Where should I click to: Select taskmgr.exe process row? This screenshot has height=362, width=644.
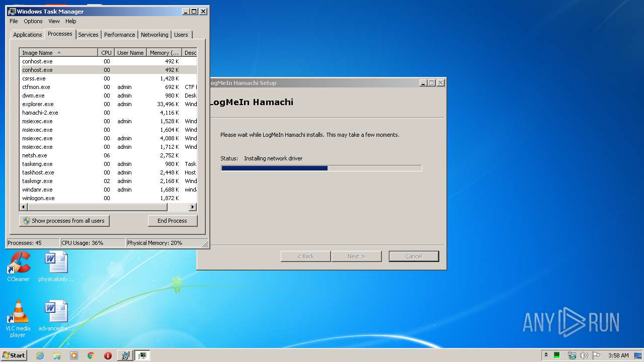109,181
